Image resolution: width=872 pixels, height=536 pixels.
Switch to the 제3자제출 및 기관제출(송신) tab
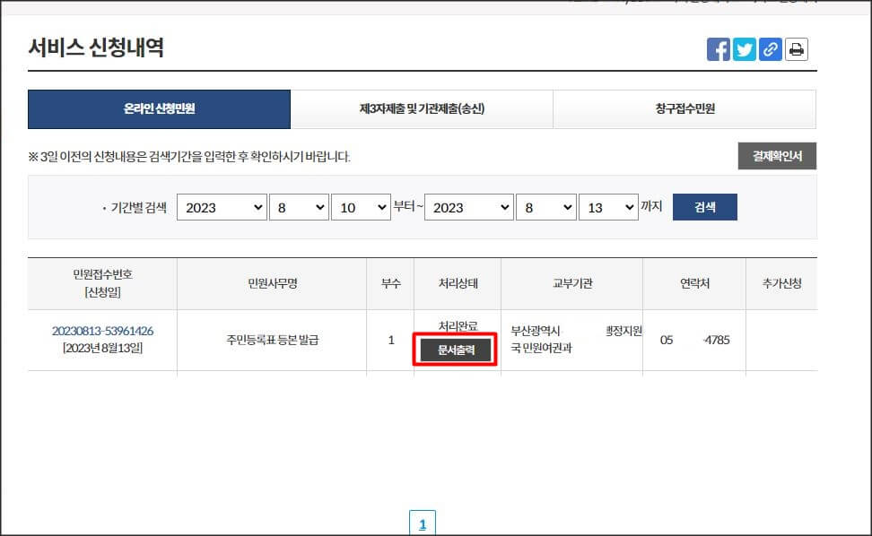click(x=422, y=108)
